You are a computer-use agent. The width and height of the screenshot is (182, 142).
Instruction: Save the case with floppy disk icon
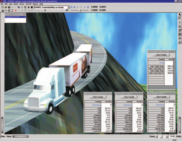coord(9,7)
